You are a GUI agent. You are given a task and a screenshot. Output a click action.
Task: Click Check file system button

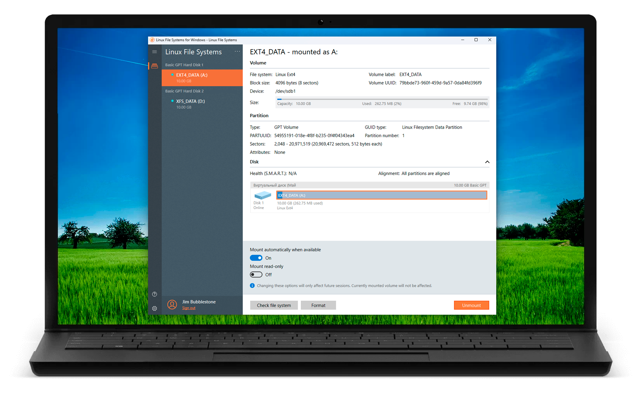click(x=274, y=305)
